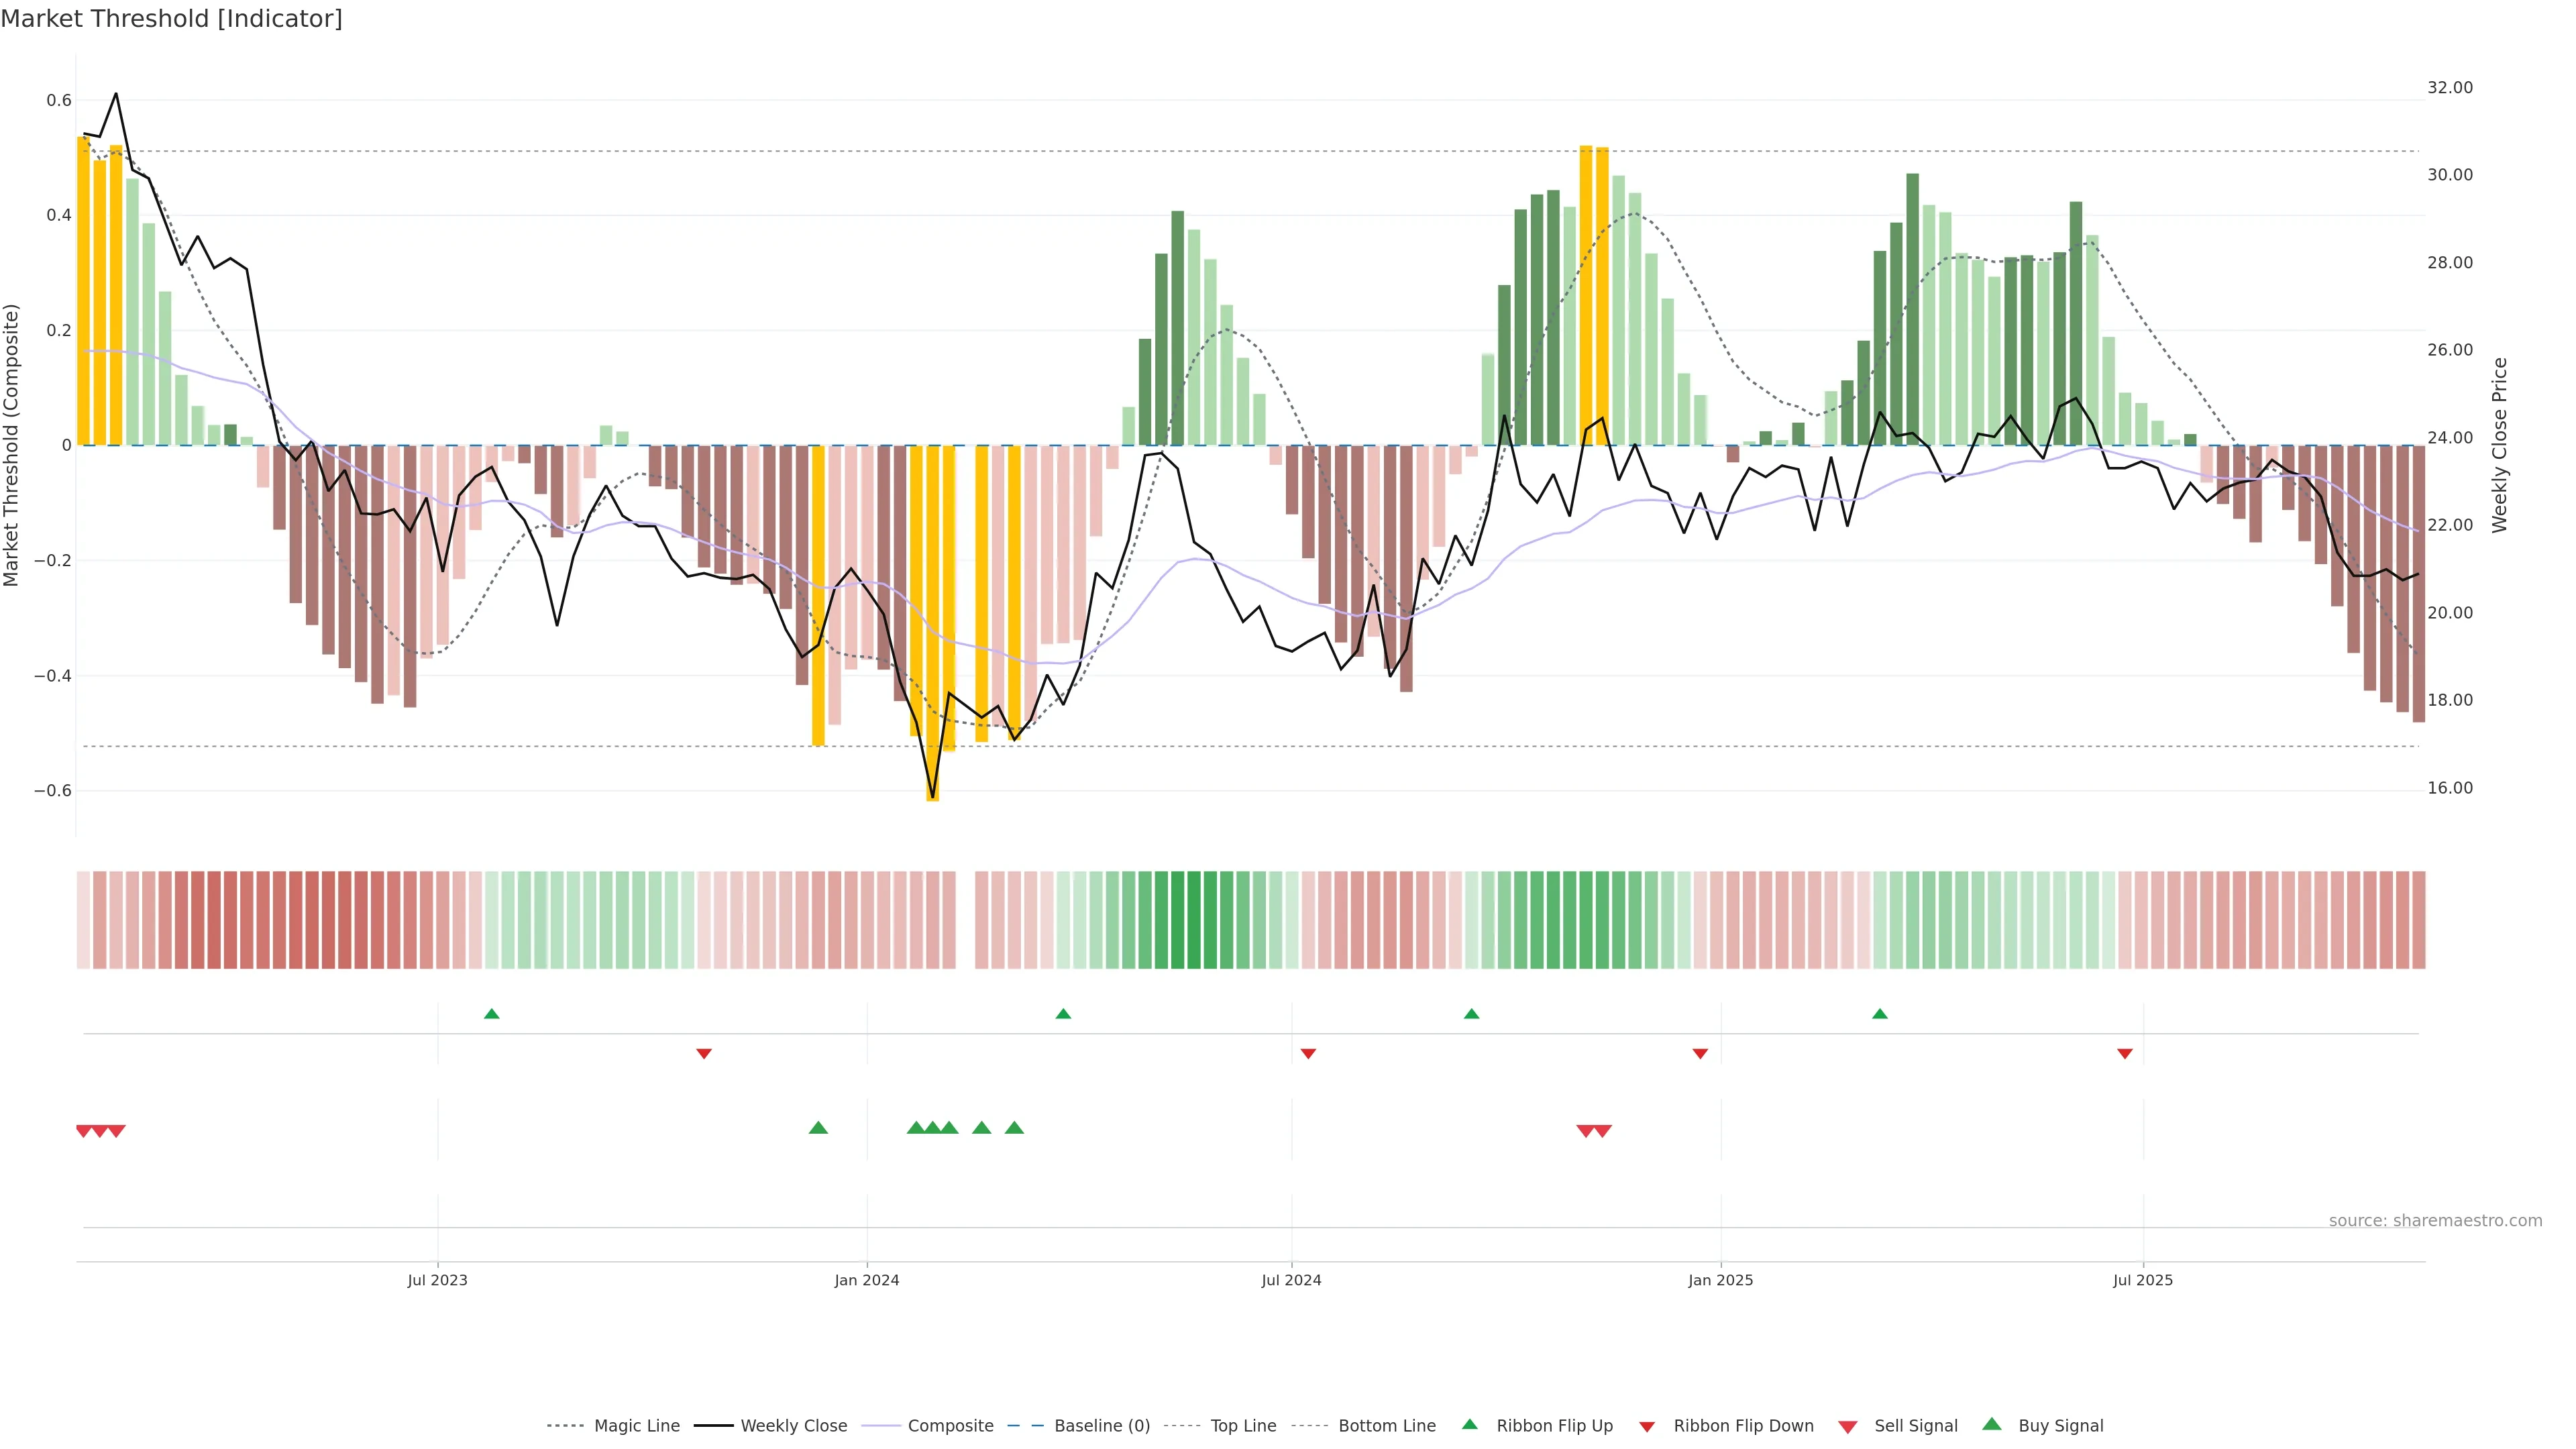This screenshot has height=1449, width=2576.
Task: Hide the Top Line series via legend
Action: coord(1243,1426)
